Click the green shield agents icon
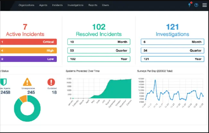This screenshot has width=209, height=133. pyautogui.click(x=3, y=82)
